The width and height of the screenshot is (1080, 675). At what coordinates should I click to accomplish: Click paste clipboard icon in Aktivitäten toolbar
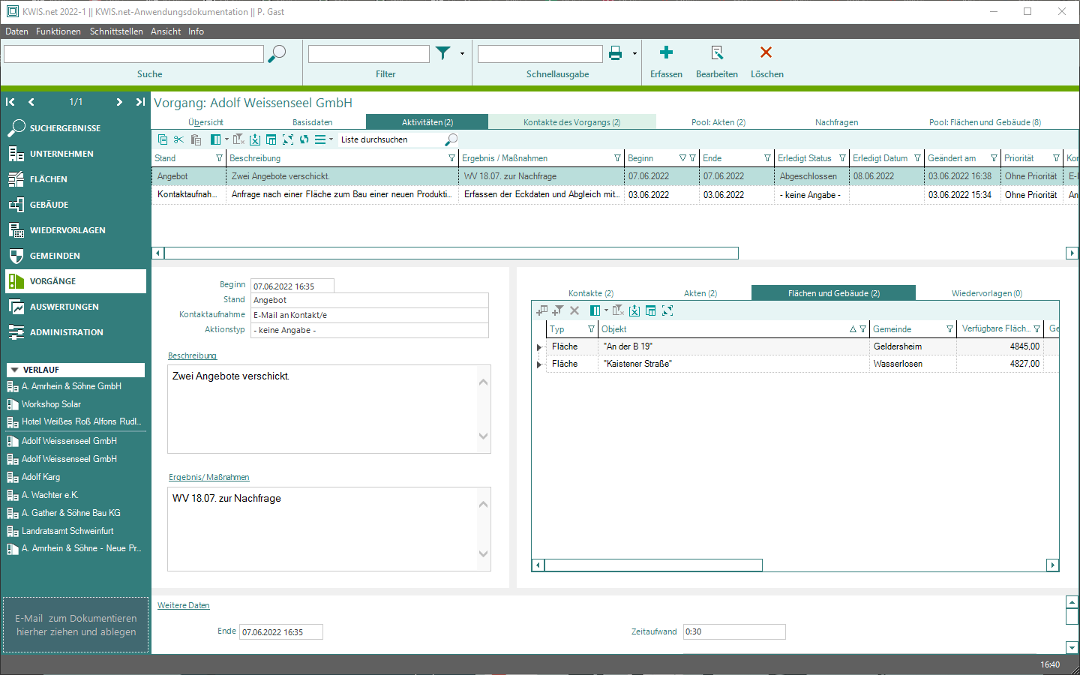pos(196,139)
